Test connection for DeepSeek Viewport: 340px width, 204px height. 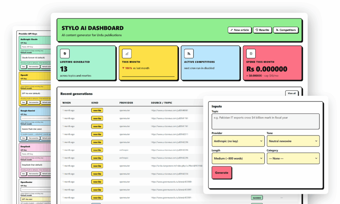tap(34, 174)
